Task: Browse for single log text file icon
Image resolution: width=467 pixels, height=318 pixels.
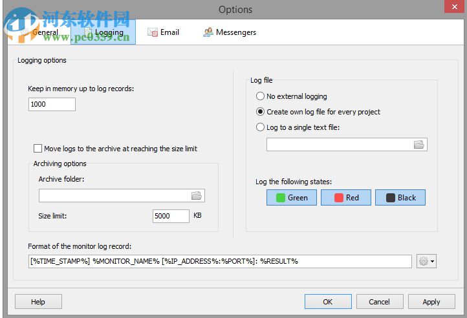Action: (x=419, y=144)
